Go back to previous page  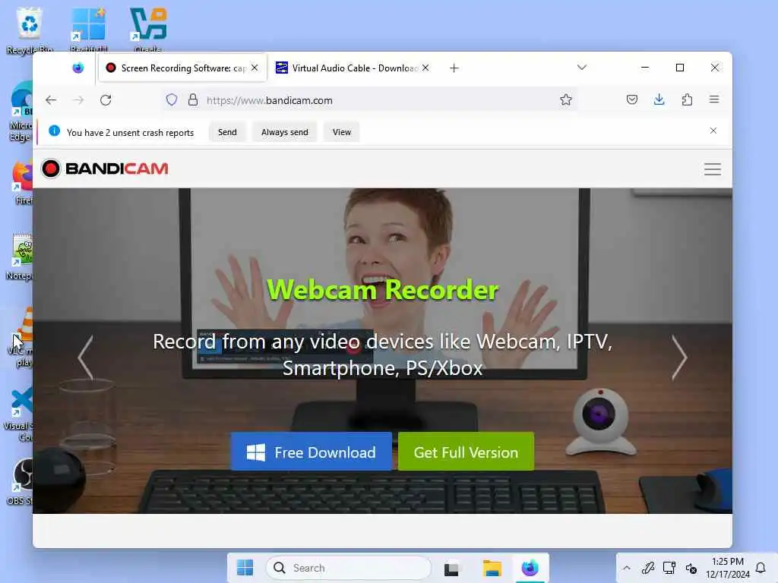51,100
